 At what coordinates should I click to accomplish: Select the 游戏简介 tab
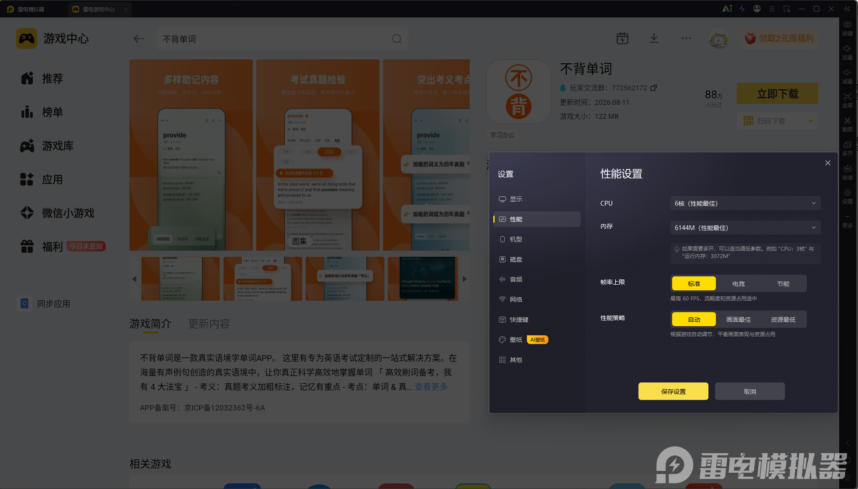pos(150,324)
